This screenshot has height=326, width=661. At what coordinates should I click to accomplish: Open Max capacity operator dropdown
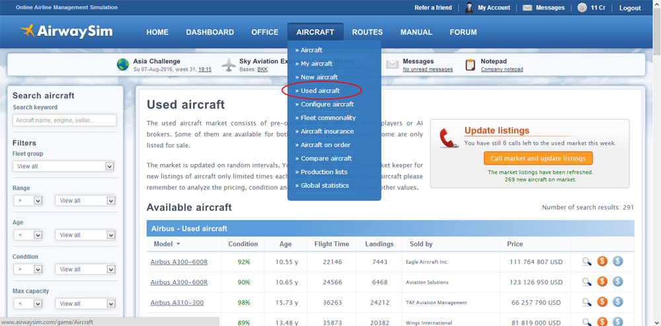28,304
